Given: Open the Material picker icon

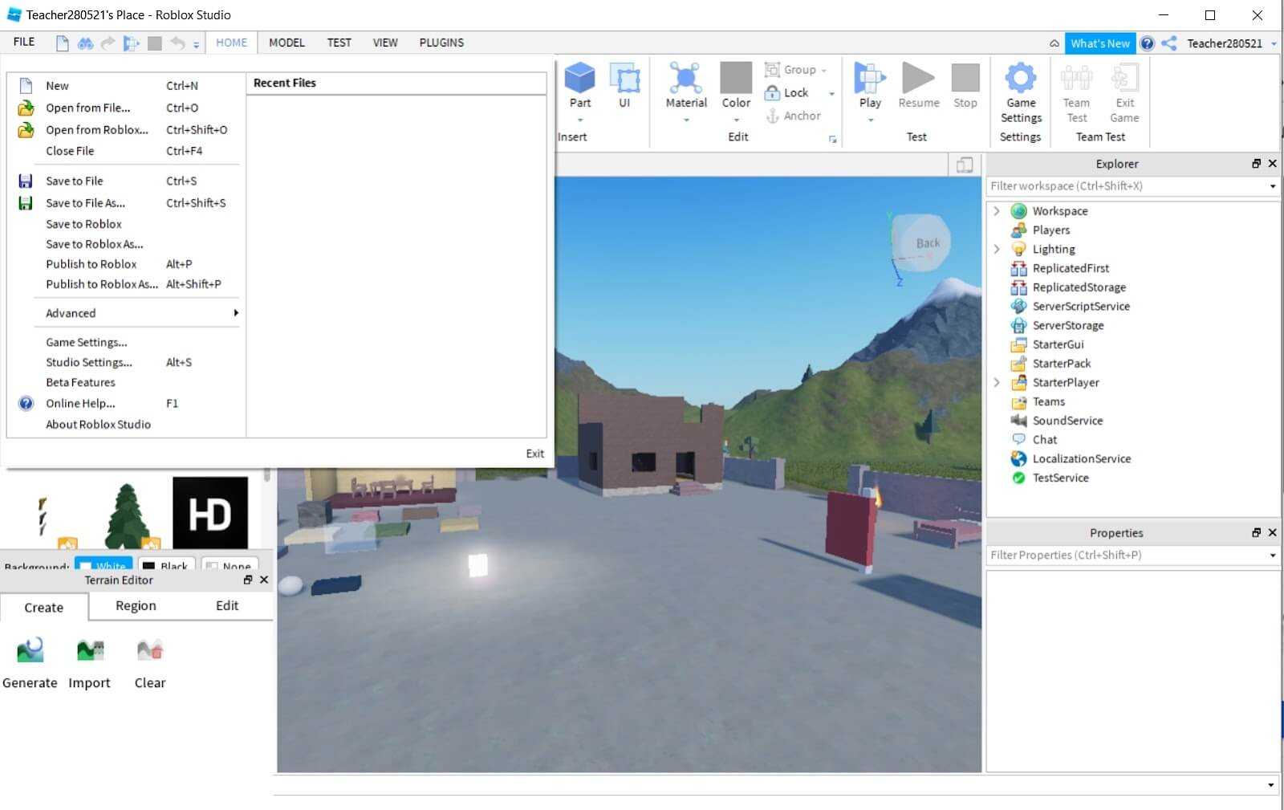Looking at the screenshot, I should (x=685, y=79).
